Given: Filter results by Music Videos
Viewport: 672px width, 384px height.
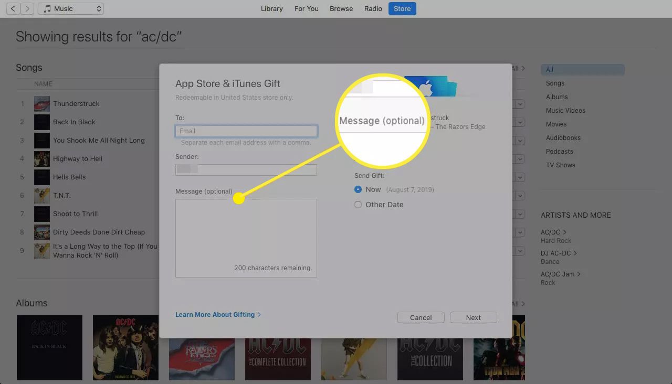Looking at the screenshot, I should point(565,110).
